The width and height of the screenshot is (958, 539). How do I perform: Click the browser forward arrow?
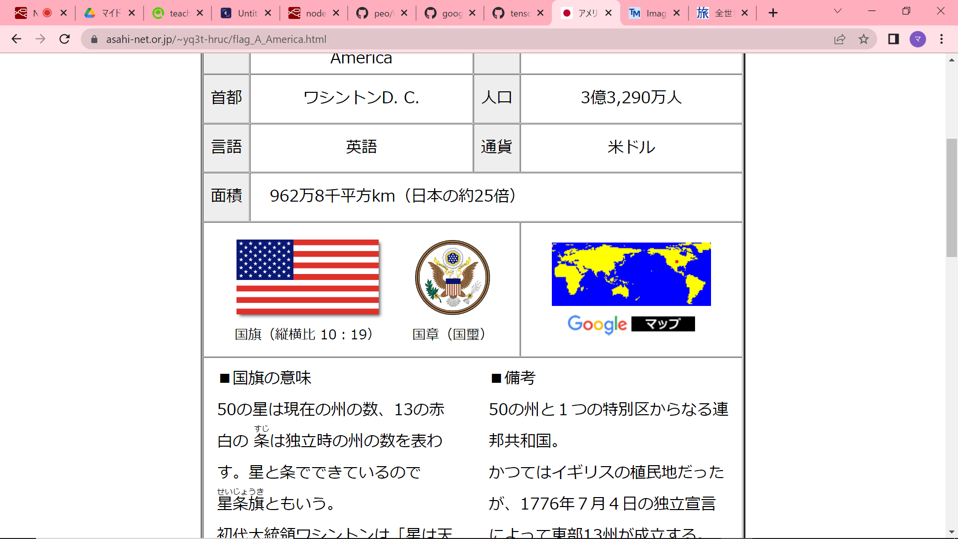(40, 39)
